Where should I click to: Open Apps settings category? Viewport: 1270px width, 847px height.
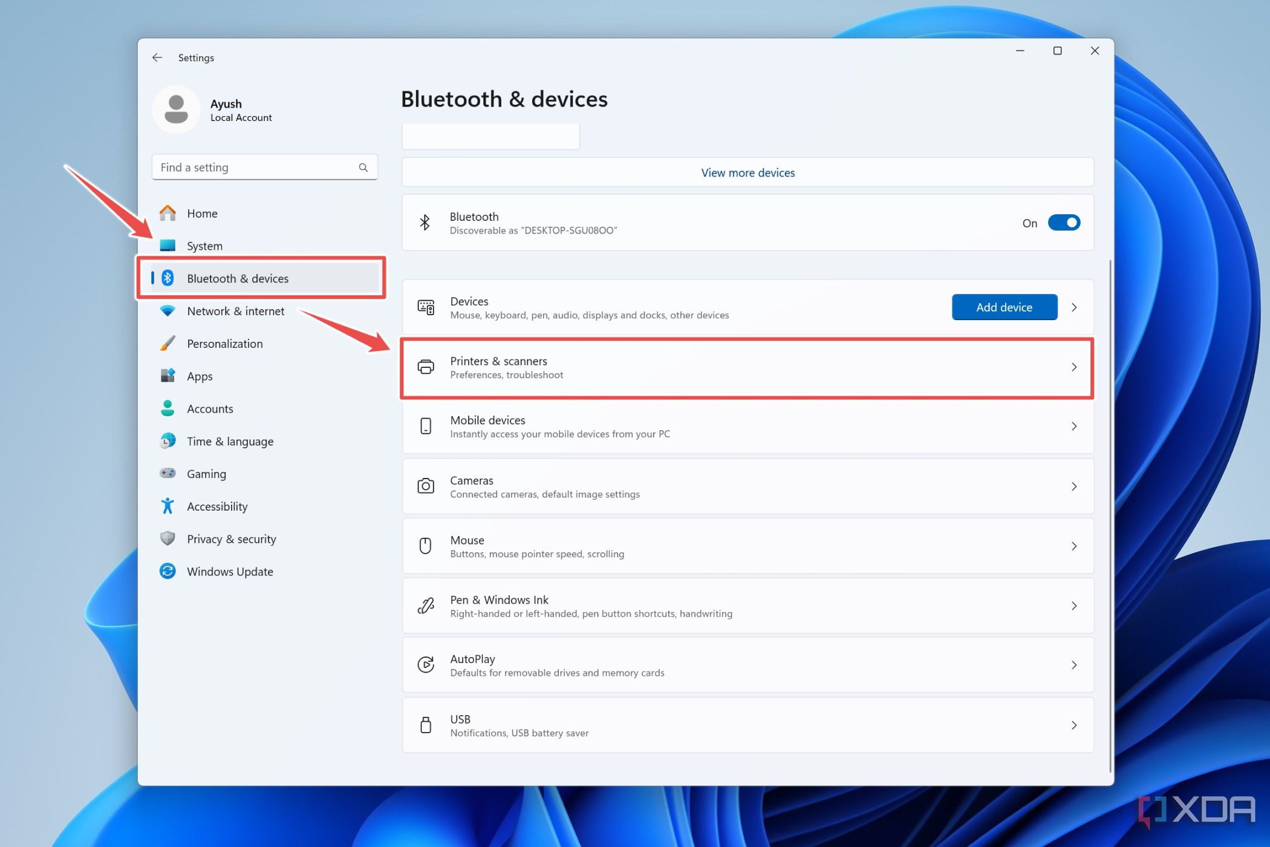265,376
